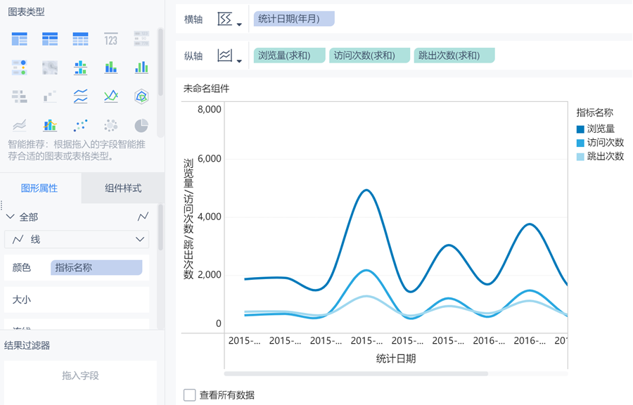
Task: Click the 结果过滤器 section header
Action: (x=27, y=345)
